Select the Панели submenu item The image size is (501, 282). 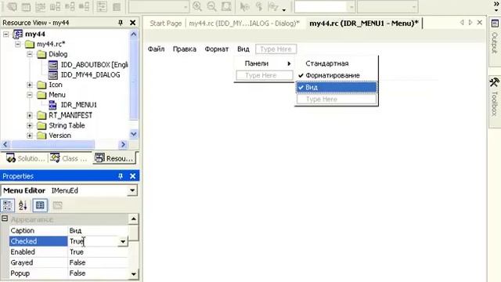264,63
